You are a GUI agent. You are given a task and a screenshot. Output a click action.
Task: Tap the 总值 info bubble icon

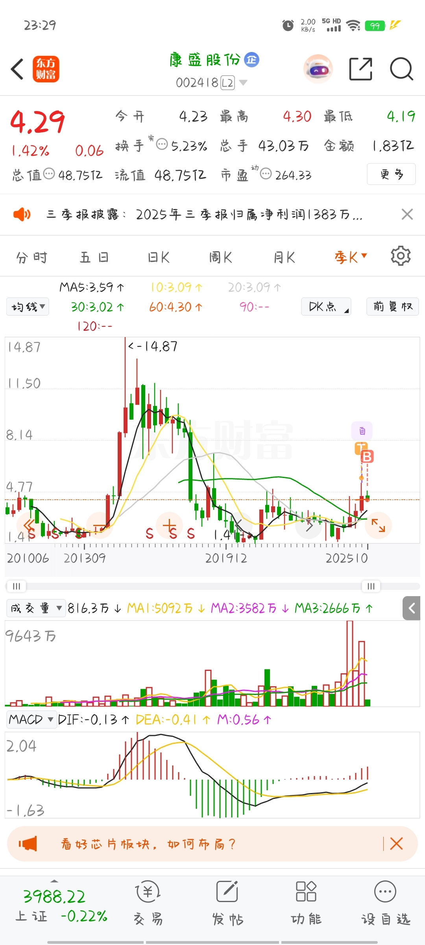[49, 174]
